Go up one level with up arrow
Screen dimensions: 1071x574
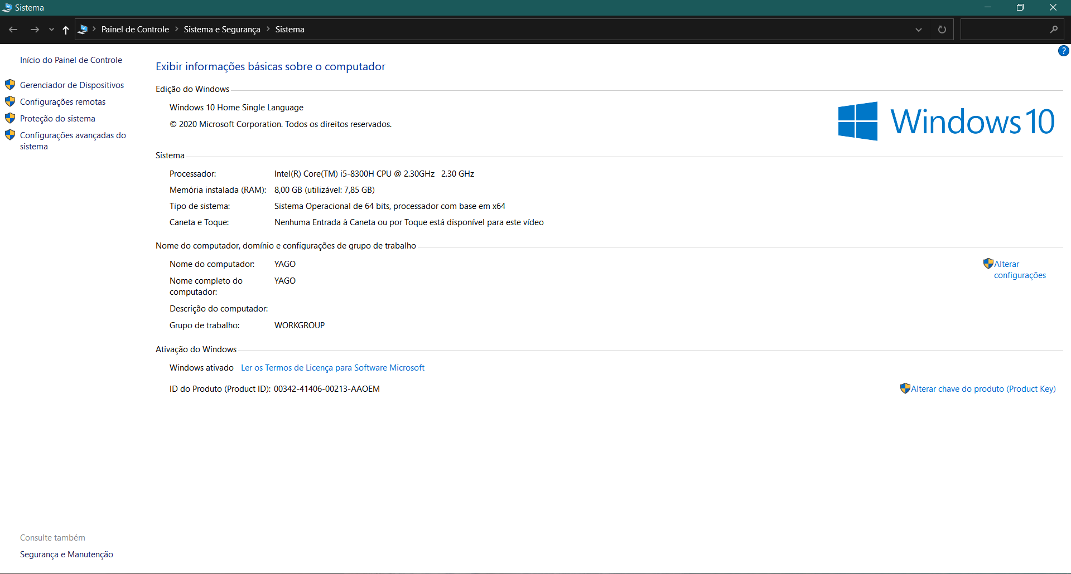tap(66, 30)
